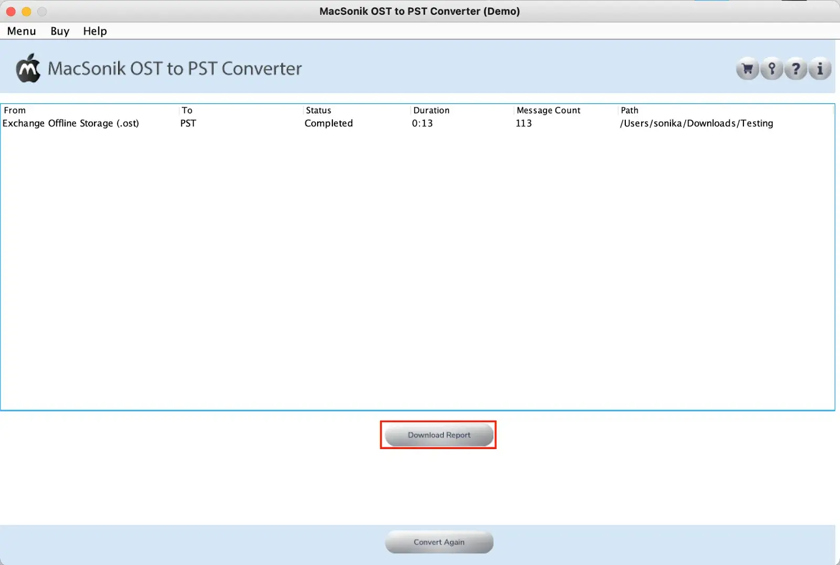Click the info about icon
Image resolution: width=840 pixels, height=565 pixels.
[x=820, y=69]
